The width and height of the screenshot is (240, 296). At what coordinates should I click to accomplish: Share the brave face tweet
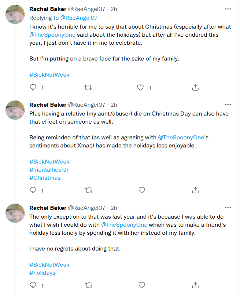pos(195,87)
